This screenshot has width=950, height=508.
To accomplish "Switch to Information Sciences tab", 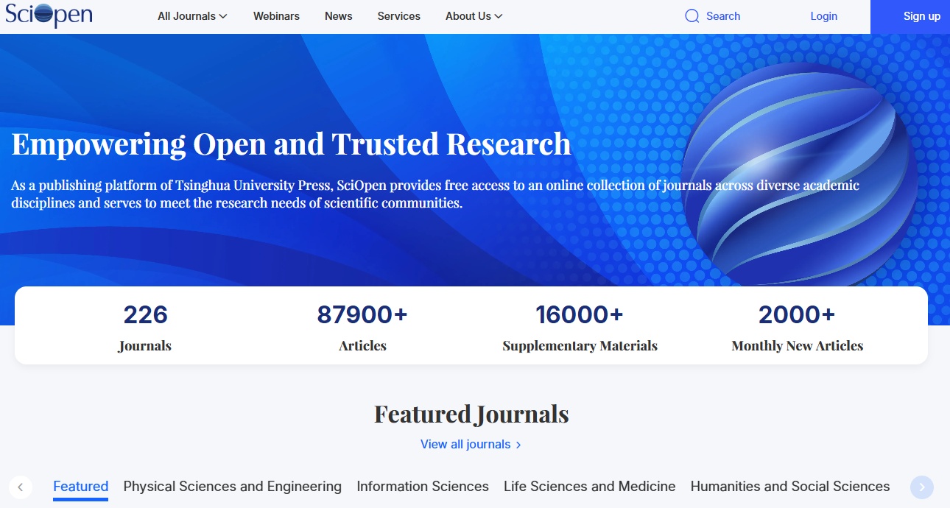I will (423, 487).
